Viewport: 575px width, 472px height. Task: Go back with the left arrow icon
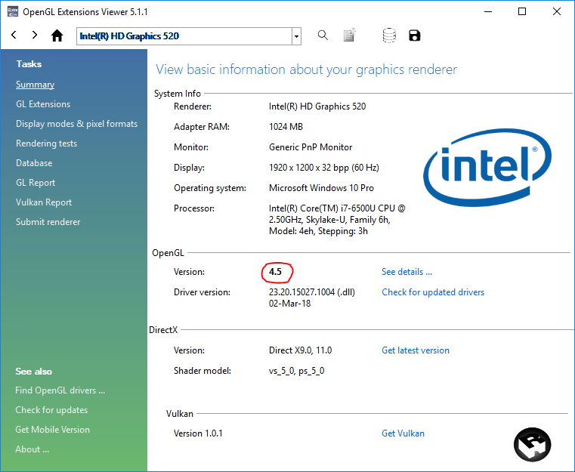pyautogui.click(x=14, y=35)
